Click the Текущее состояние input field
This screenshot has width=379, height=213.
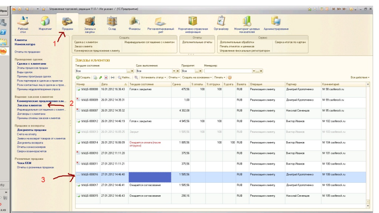(x=101, y=71)
